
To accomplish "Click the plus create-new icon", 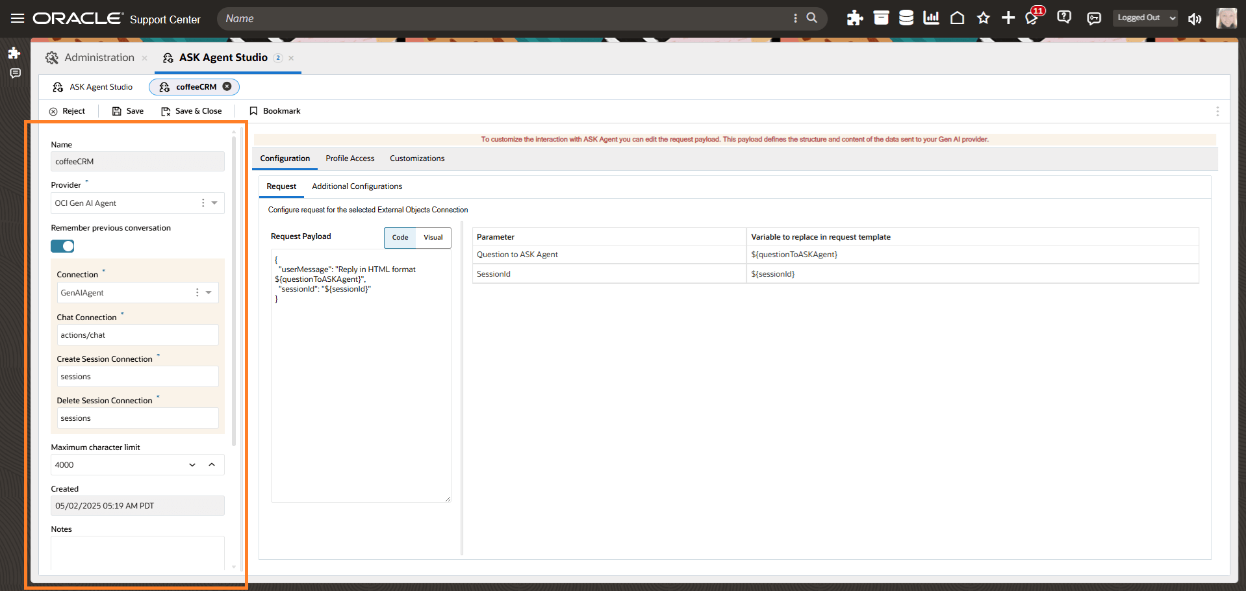I will [x=1008, y=18].
